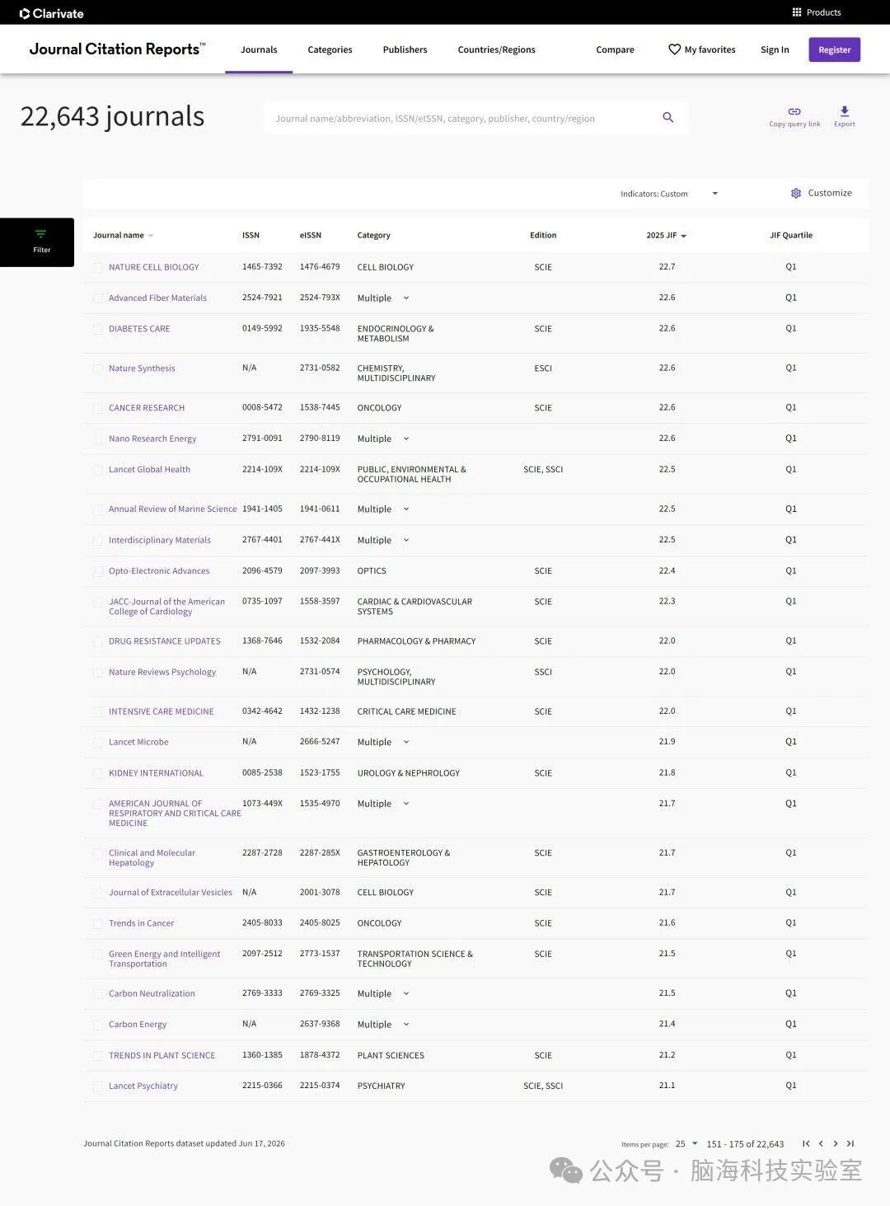890x1206 pixels.
Task: Expand categories for American Journal of Respiratory
Action: 405,804
